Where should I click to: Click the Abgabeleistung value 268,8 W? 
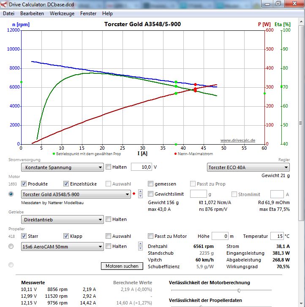click(281, 260)
